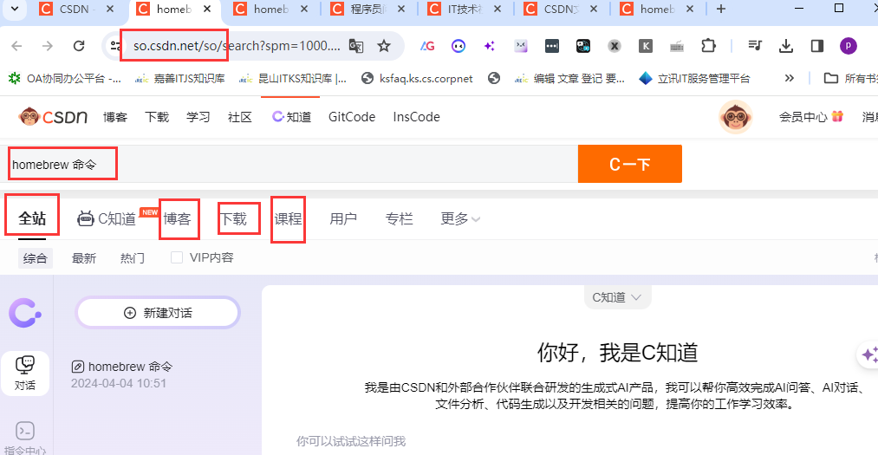The image size is (878, 455).
Task: Switch to the 程序员 tab
Action: tap(367, 9)
